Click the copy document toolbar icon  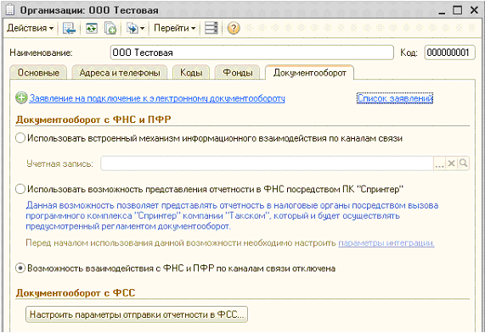(x=110, y=28)
